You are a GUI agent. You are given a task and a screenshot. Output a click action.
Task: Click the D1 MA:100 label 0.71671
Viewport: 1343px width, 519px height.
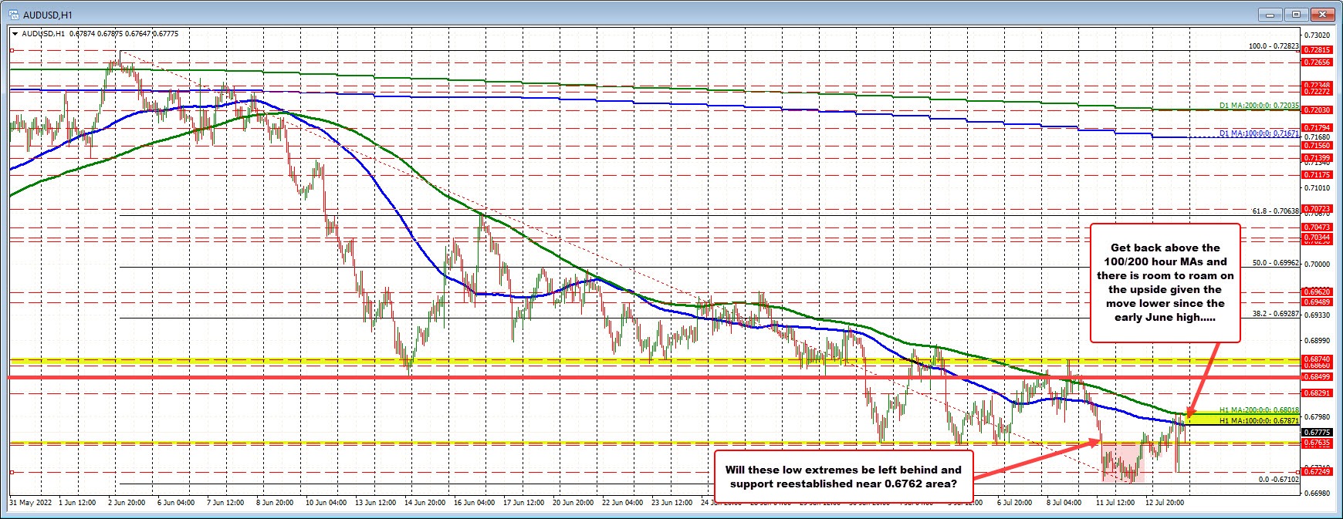point(1260,133)
